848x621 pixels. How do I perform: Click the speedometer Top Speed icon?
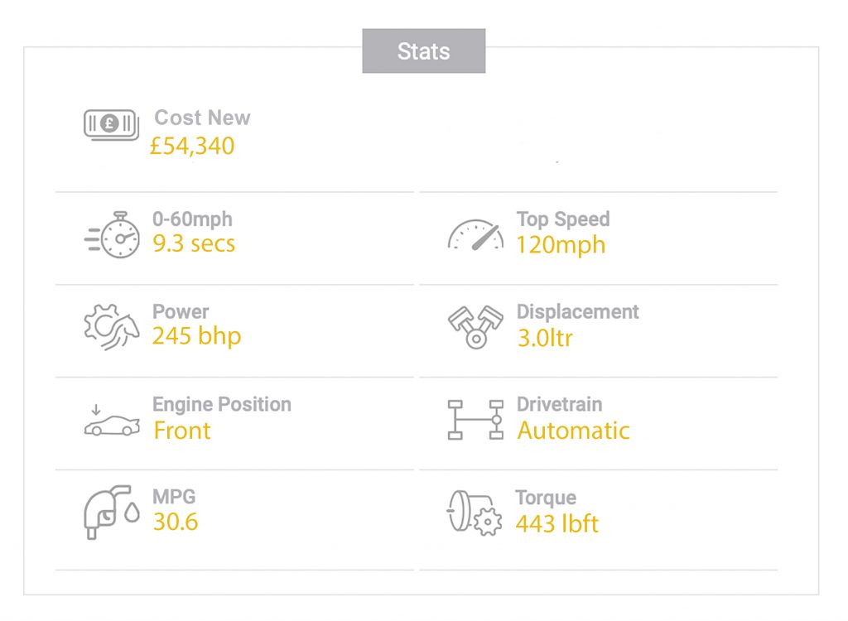click(x=475, y=235)
